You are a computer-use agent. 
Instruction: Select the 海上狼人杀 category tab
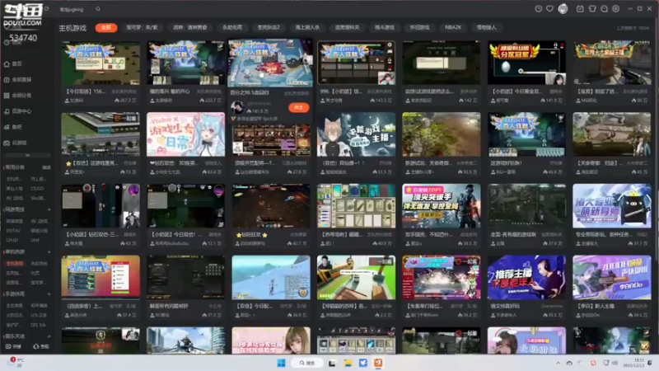[x=307, y=27]
